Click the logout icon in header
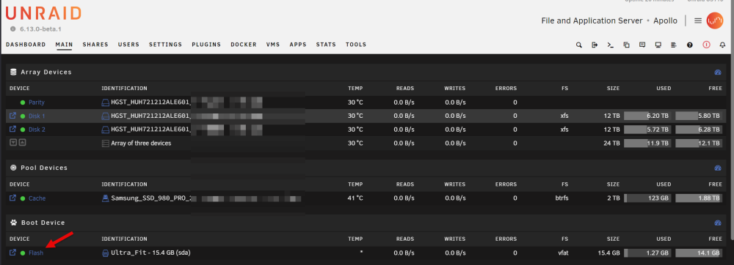The height and width of the screenshot is (265, 734). click(595, 45)
